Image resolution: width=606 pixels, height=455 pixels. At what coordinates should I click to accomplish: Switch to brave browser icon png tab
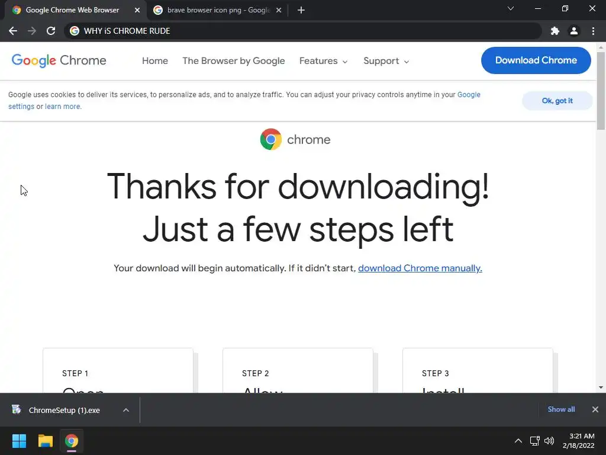point(217,10)
